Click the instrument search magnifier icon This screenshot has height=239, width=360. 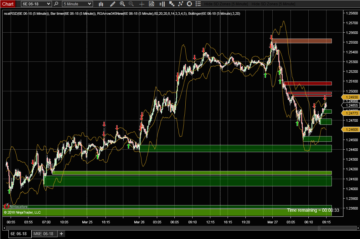pyautogui.click(x=56, y=4)
